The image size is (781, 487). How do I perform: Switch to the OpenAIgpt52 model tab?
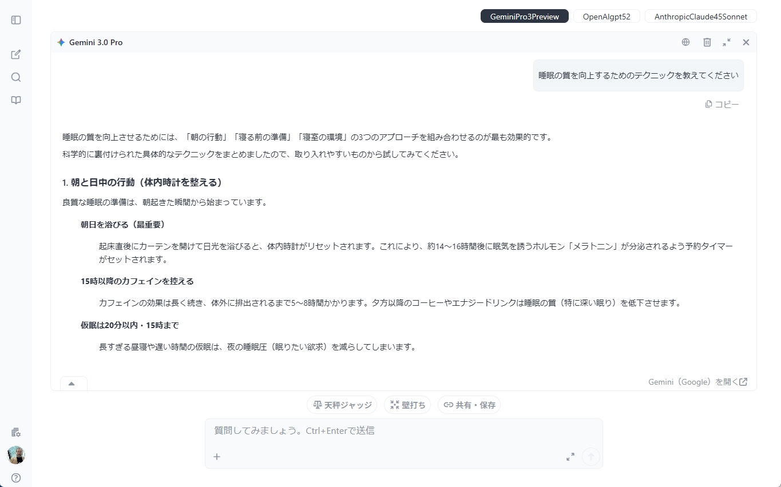(x=606, y=16)
